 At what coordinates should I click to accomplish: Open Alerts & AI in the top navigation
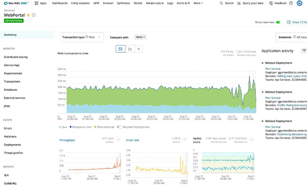coord(183,3)
